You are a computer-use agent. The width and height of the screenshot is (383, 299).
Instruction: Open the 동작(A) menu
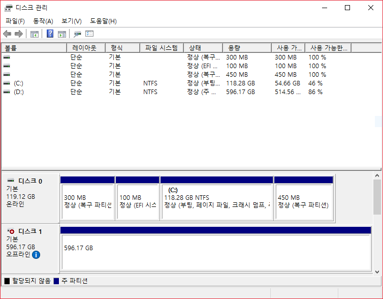pyautogui.click(x=43, y=21)
